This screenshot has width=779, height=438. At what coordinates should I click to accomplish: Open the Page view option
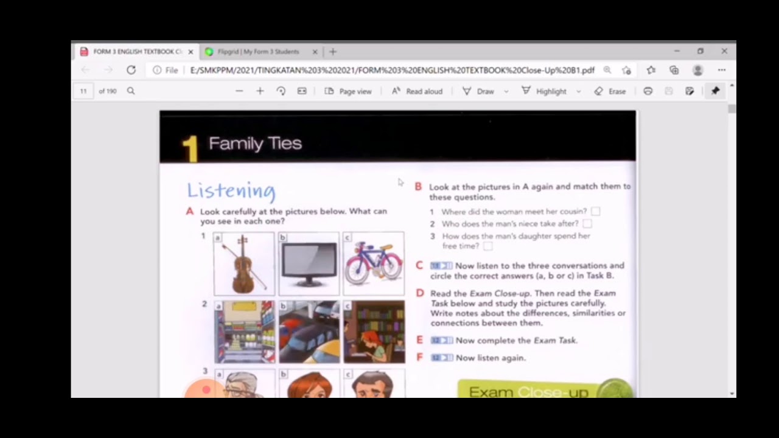point(348,91)
